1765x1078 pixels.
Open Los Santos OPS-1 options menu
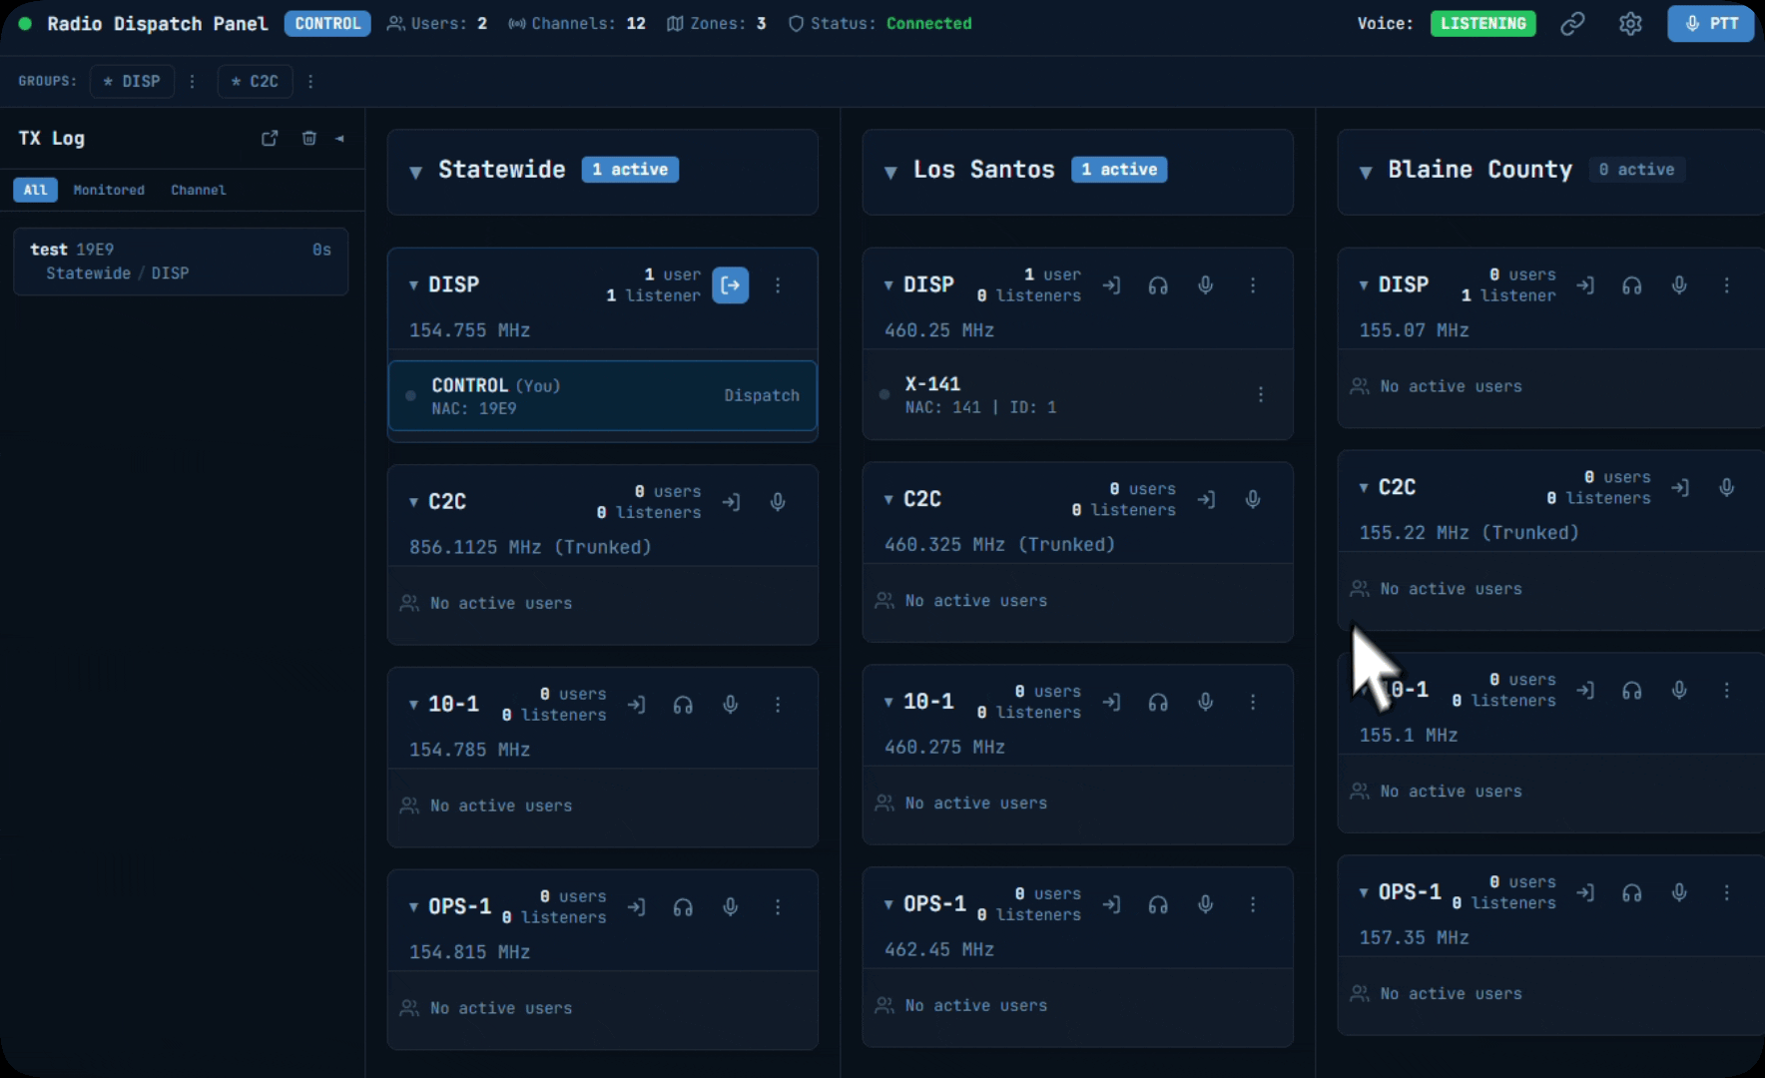[1253, 904]
